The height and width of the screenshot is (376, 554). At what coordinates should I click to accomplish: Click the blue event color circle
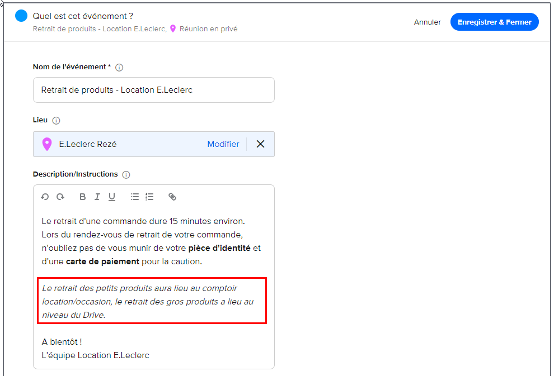[x=21, y=16]
